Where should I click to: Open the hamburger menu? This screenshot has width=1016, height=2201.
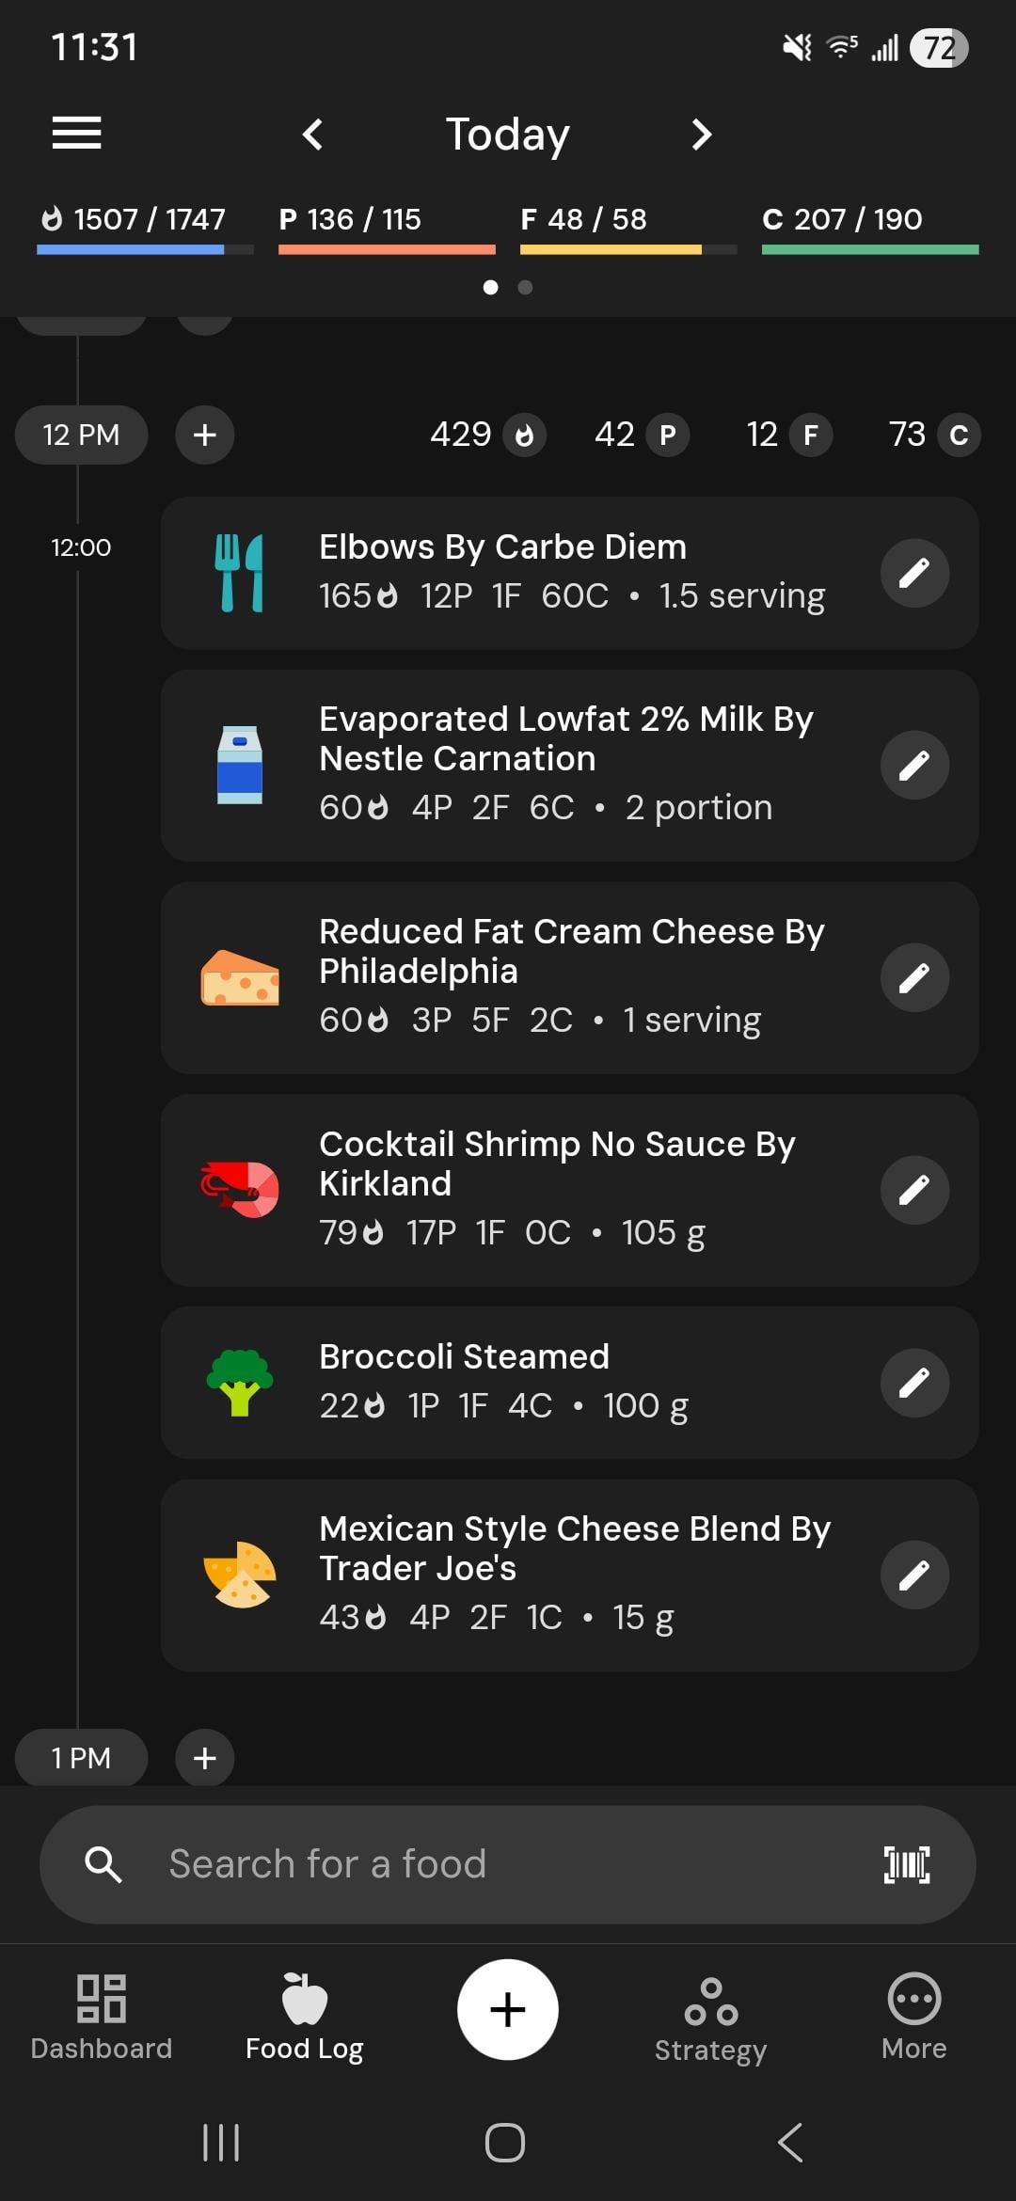click(76, 133)
